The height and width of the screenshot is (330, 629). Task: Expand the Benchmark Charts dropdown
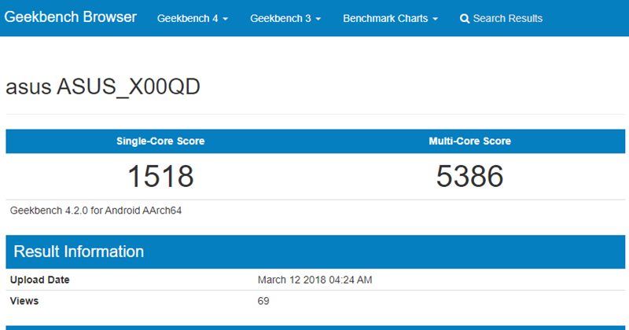pyautogui.click(x=391, y=18)
